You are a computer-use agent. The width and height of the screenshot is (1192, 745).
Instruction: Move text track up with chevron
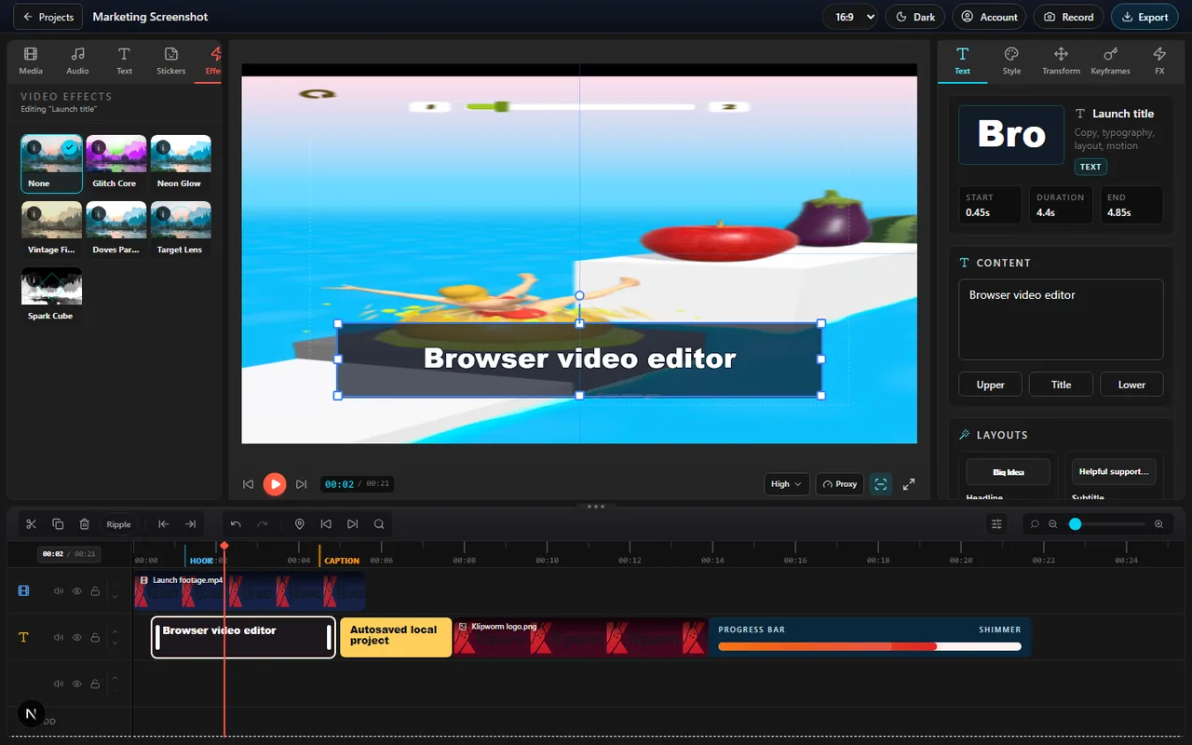pos(115,632)
